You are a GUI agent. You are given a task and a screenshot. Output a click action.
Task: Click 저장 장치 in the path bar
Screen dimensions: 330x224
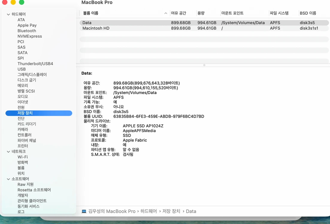pos(171,211)
